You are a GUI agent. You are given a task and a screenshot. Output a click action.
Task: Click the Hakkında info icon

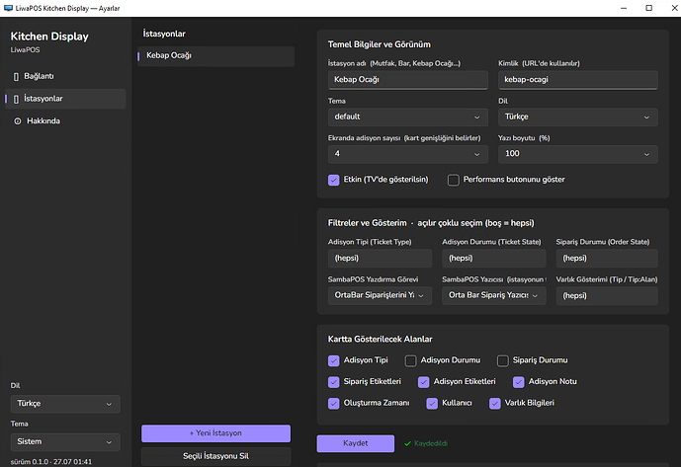click(18, 121)
